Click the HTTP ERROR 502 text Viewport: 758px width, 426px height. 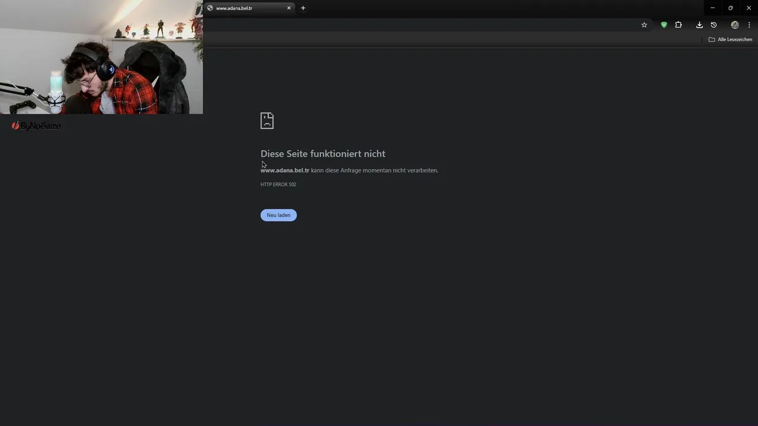pos(278,185)
